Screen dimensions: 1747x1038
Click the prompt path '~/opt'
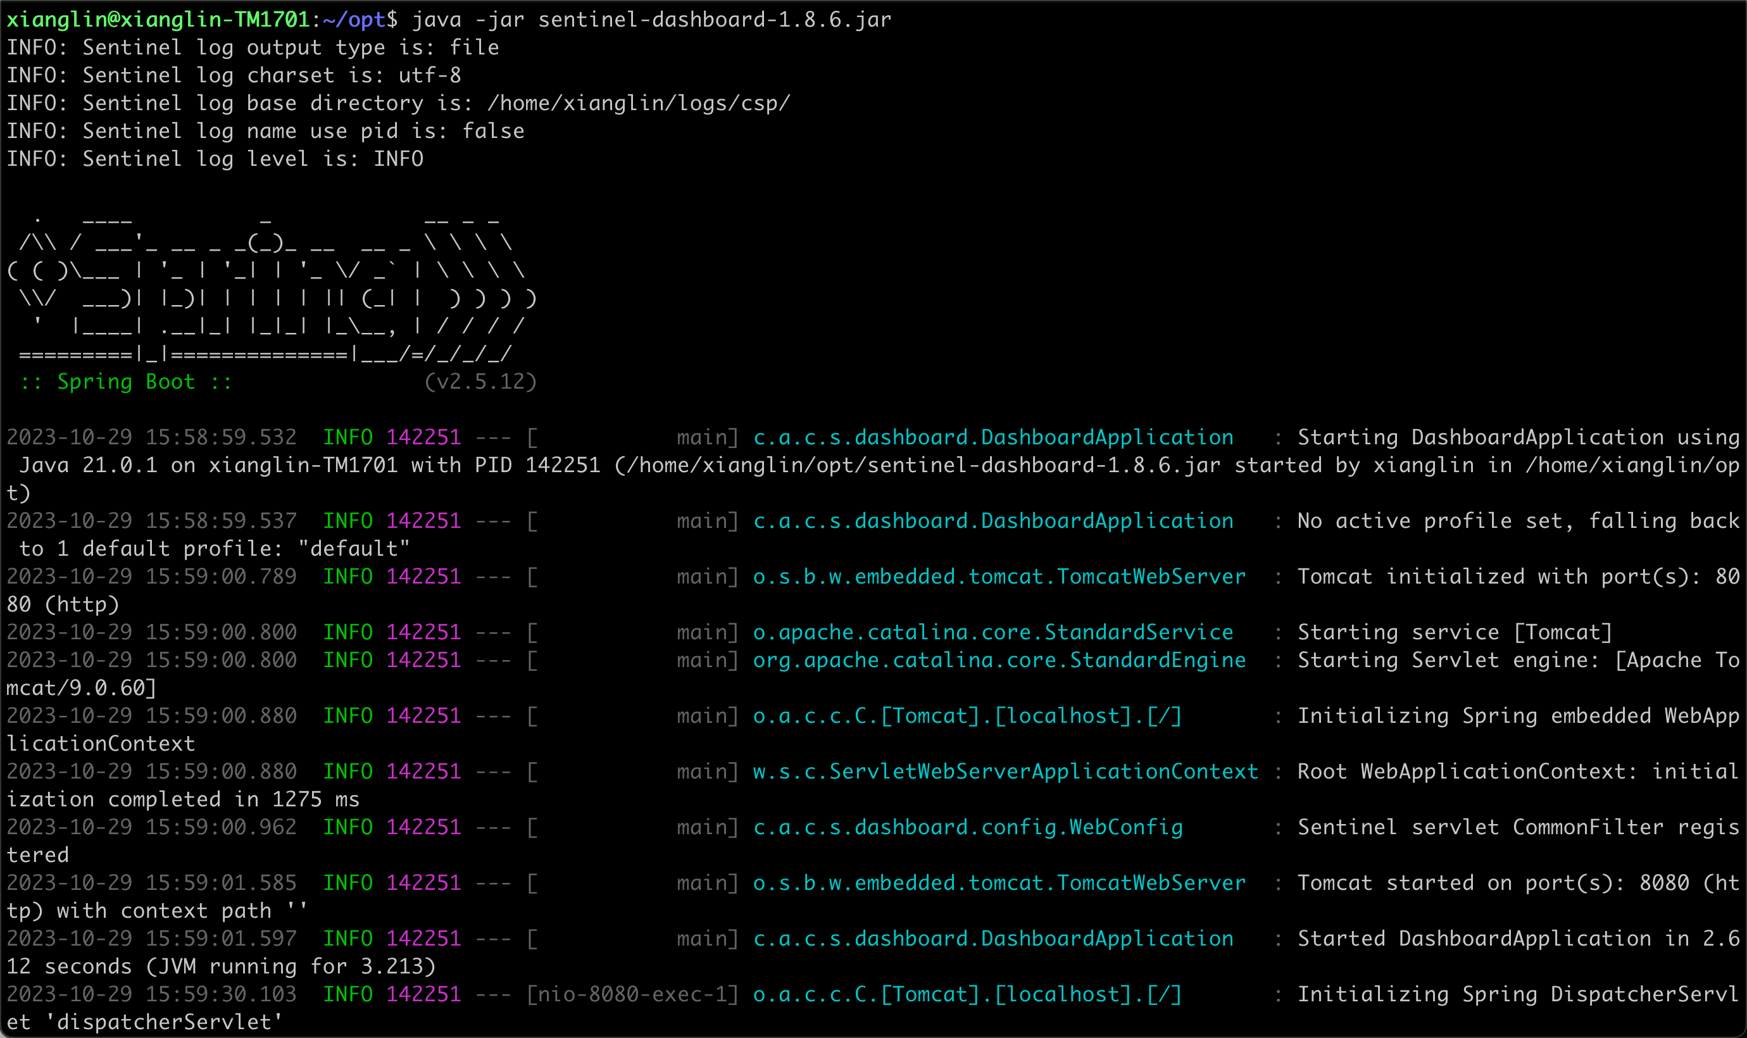coord(354,20)
